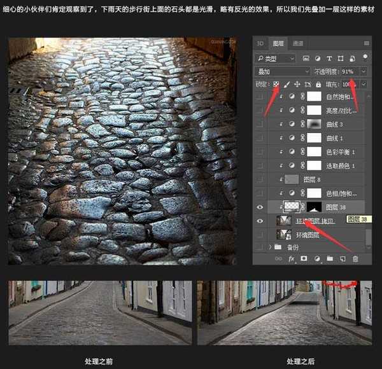Screen dimensions: 382x369
Task: Show the 曲线 3 layer visibility box
Action: [x=259, y=125]
